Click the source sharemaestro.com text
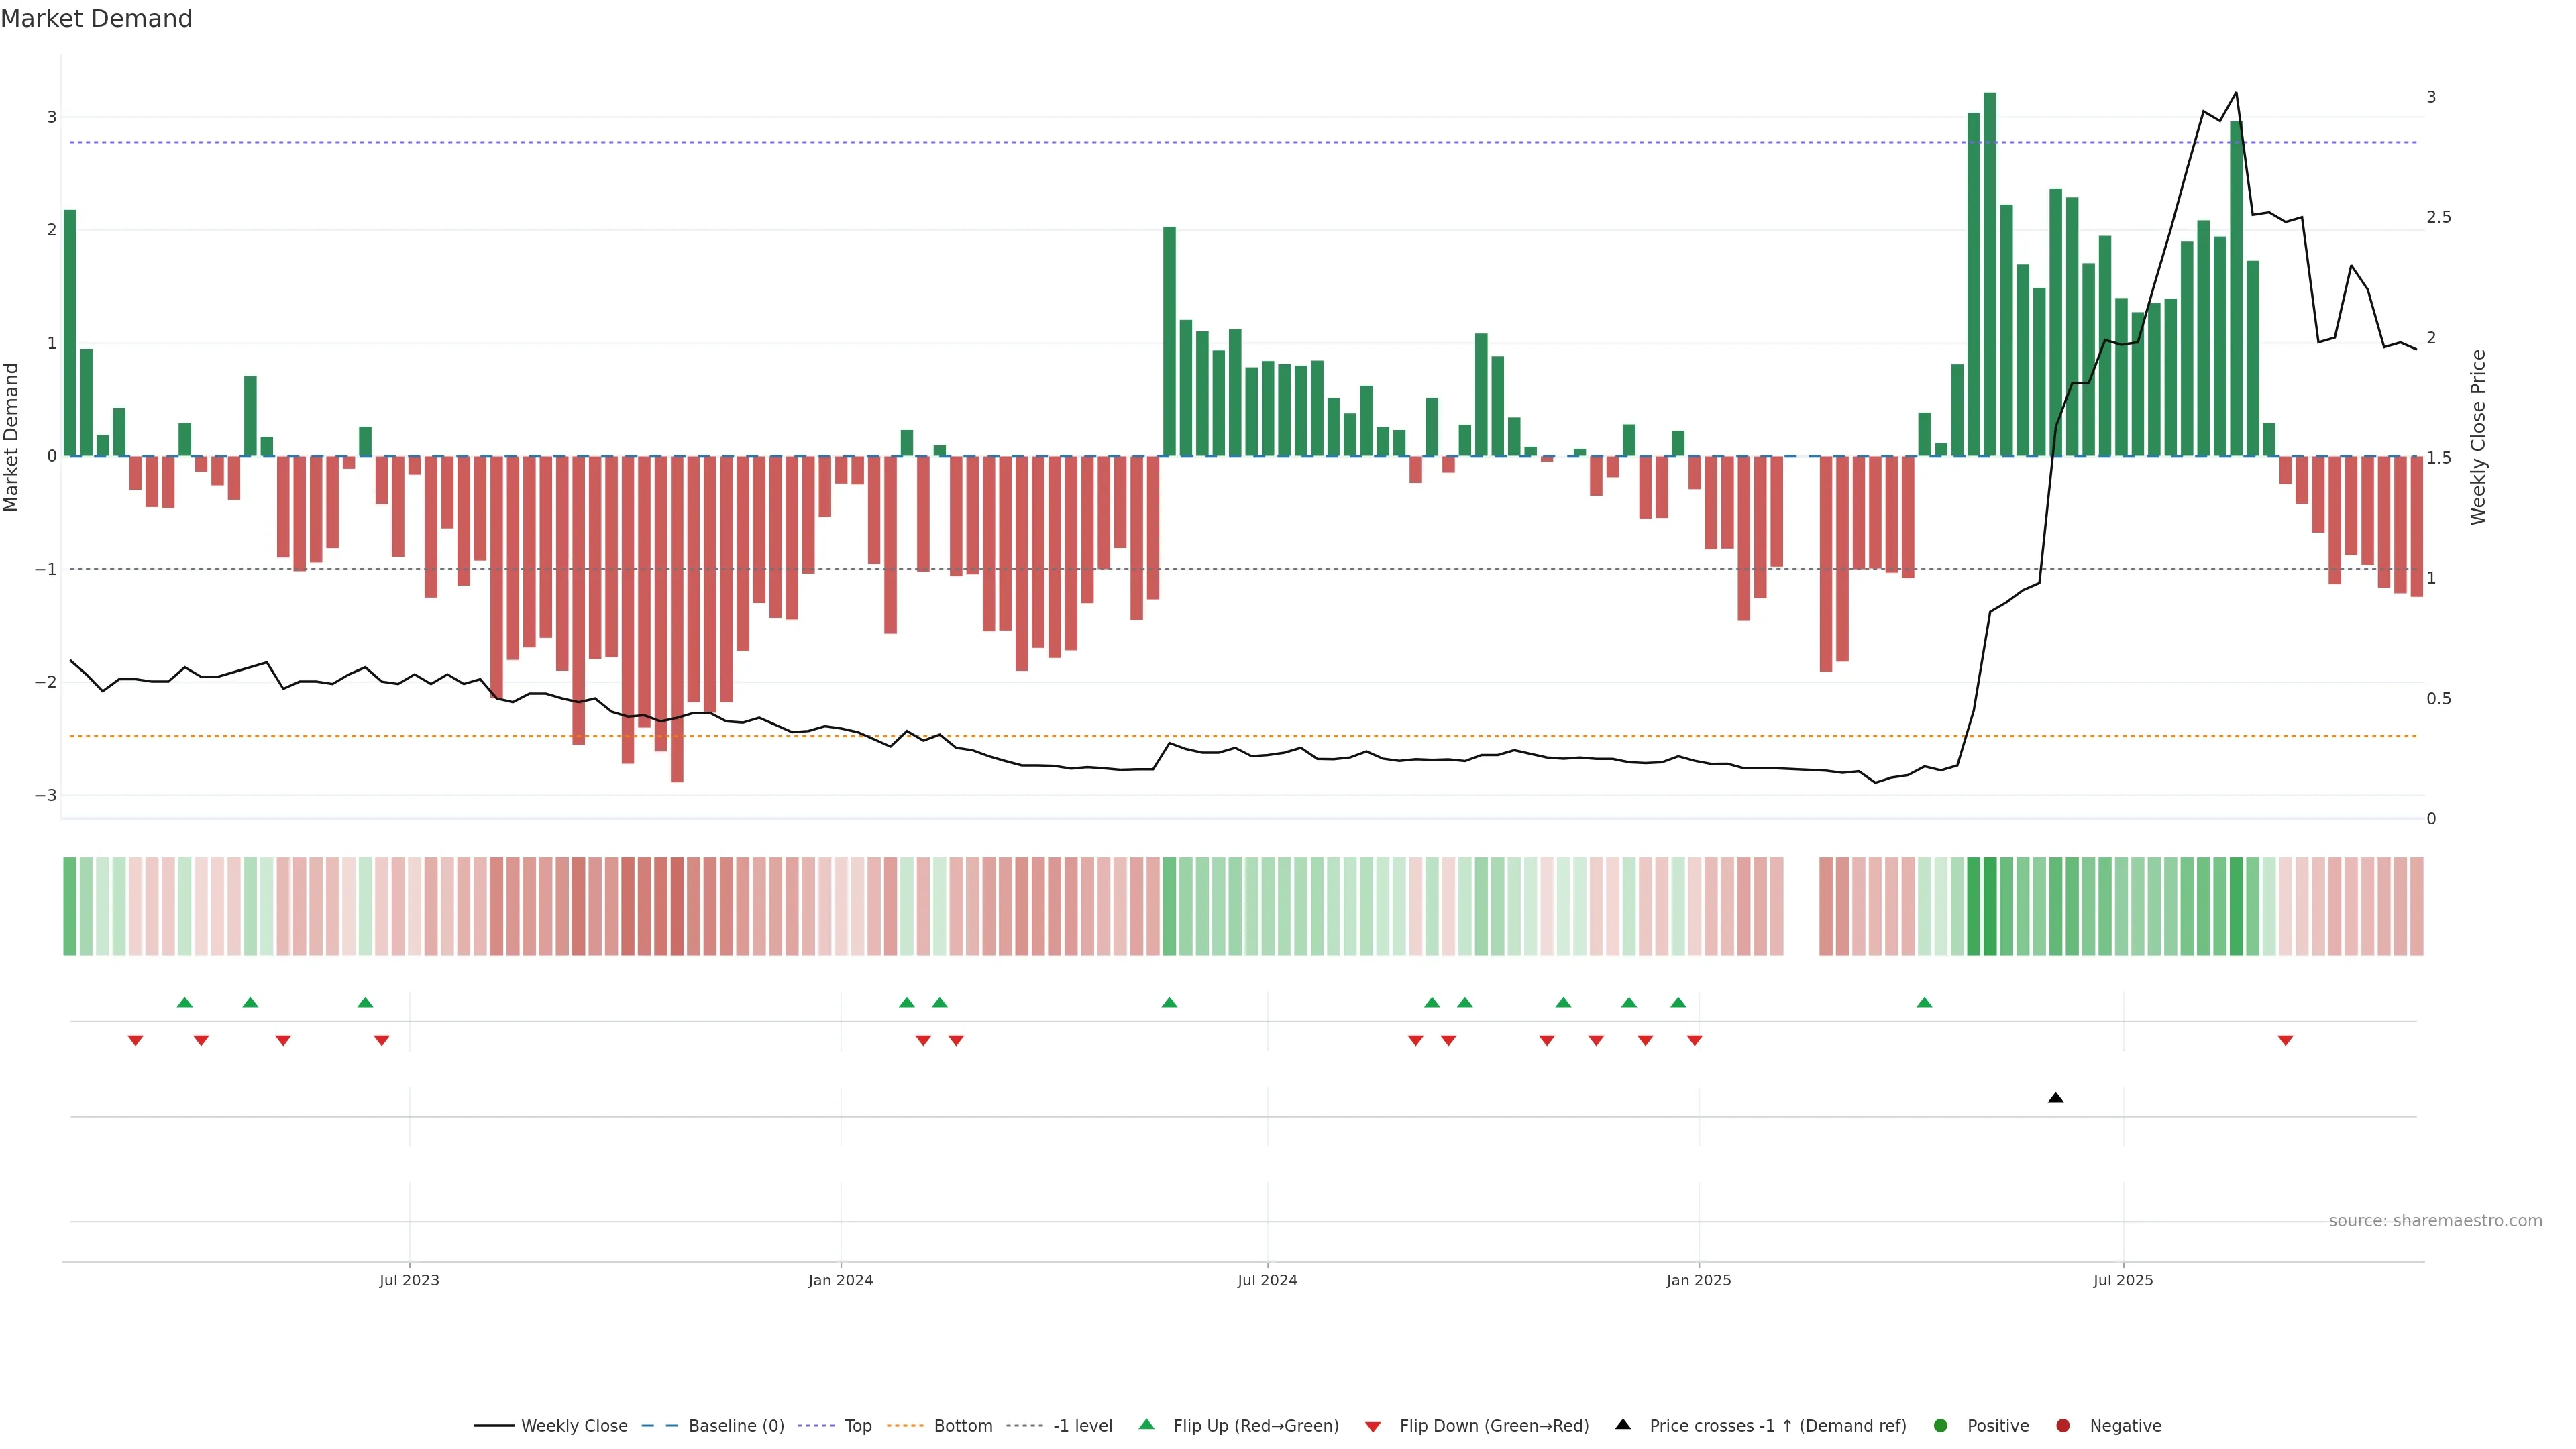Viewport: 2576px width, 1449px height. tap(2435, 1220)
